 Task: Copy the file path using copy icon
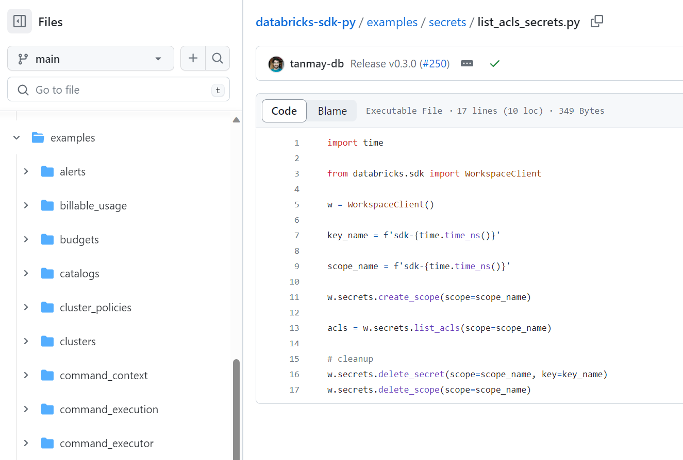(596, 22)
